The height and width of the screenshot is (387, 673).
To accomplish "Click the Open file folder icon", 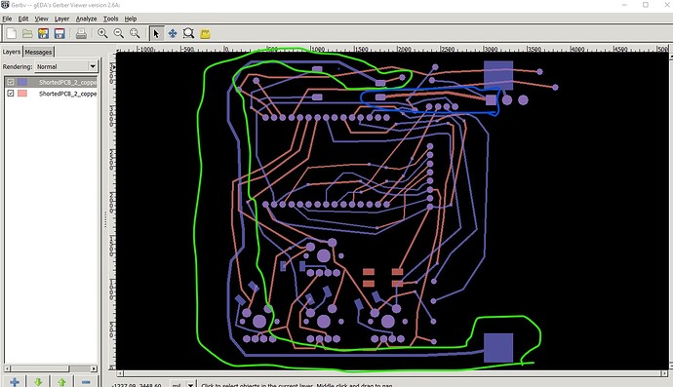I will coord(27,33).
